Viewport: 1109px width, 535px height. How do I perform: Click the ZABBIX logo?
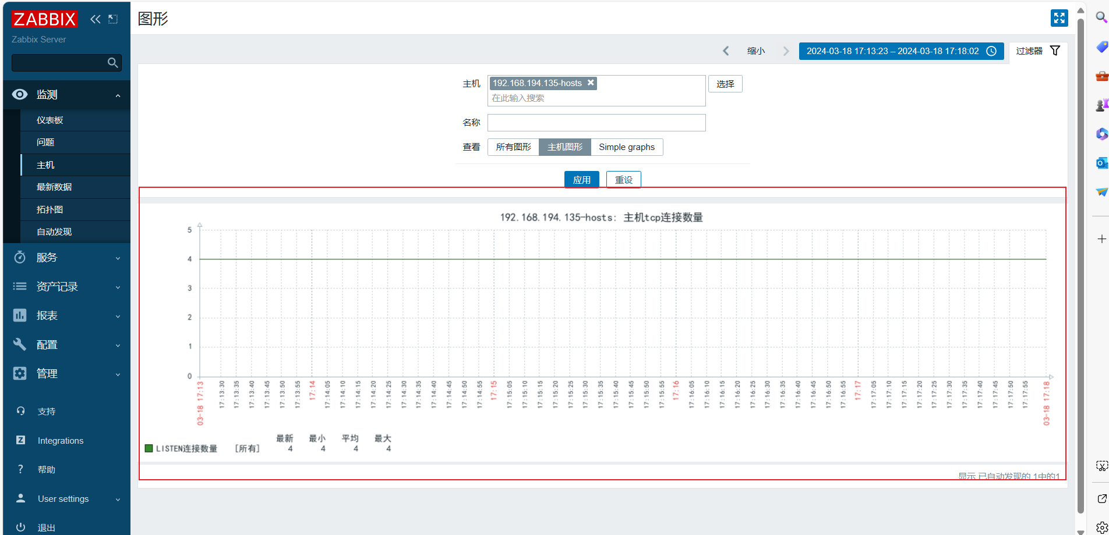(44, 19)
